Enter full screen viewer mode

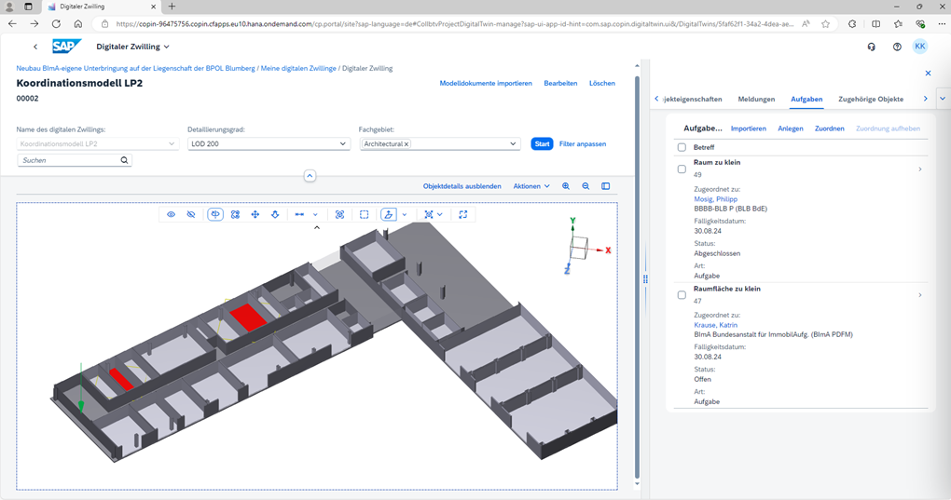[x=463, y=214]
